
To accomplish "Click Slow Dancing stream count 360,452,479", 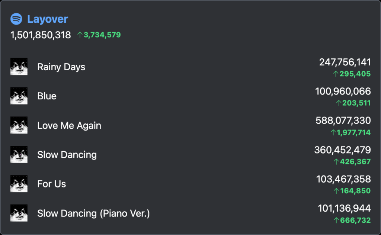I will 343,150.
